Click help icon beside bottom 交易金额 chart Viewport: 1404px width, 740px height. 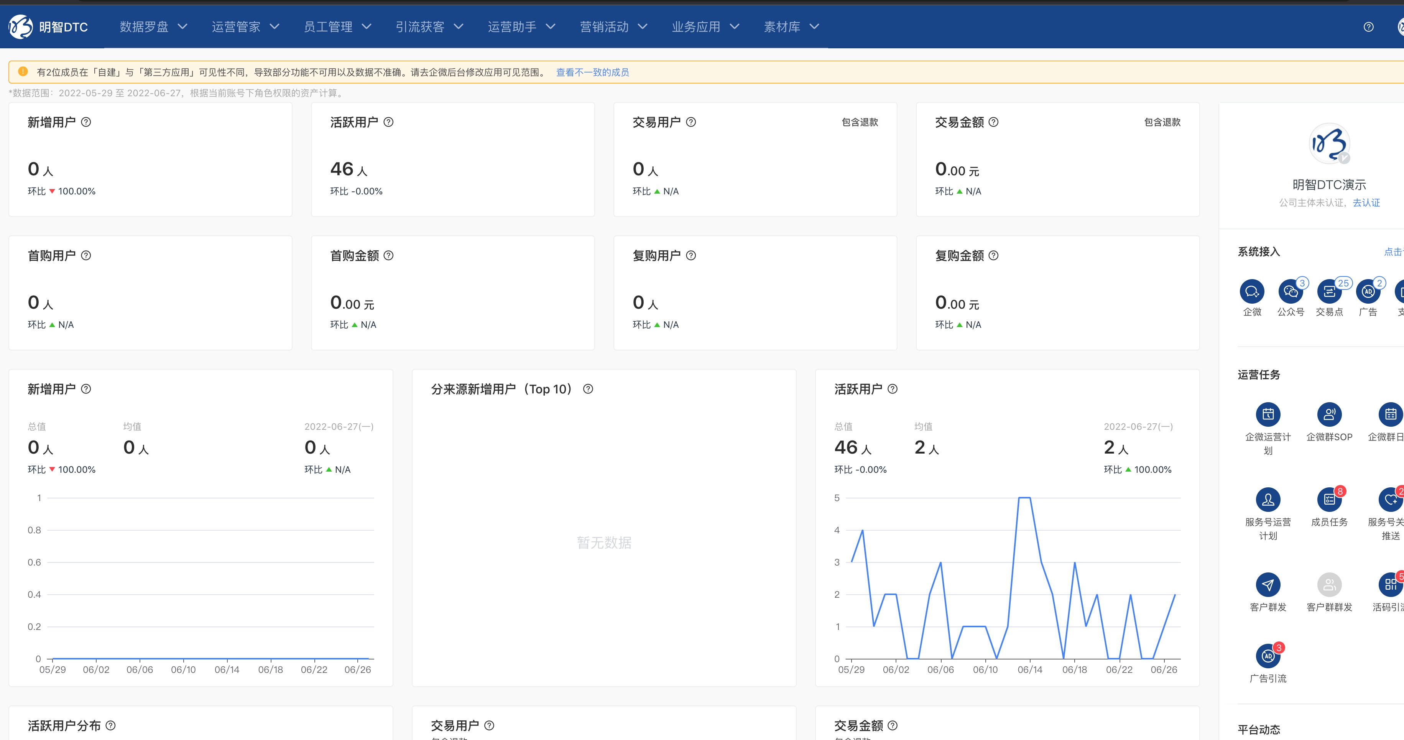coord(893,725)
